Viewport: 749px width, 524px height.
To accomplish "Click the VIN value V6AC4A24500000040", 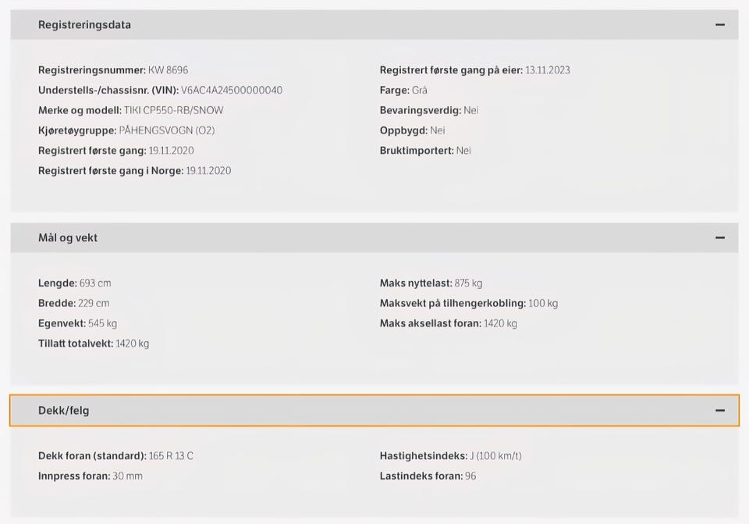I will click(232, 91).
